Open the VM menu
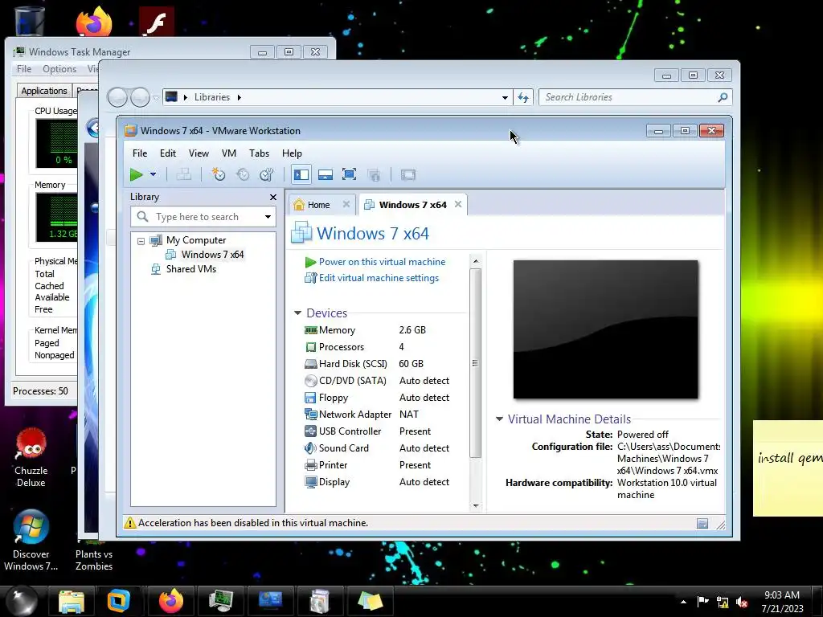The height and width of the screenshot is (617, 823). [x=229, y=153]
